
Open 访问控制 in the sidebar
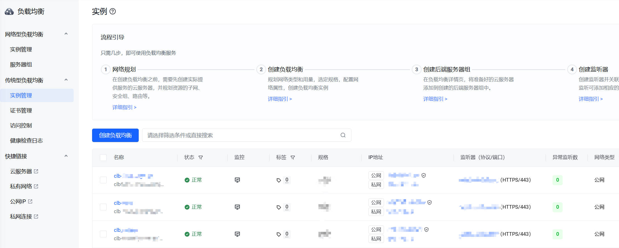click(21, 126)
